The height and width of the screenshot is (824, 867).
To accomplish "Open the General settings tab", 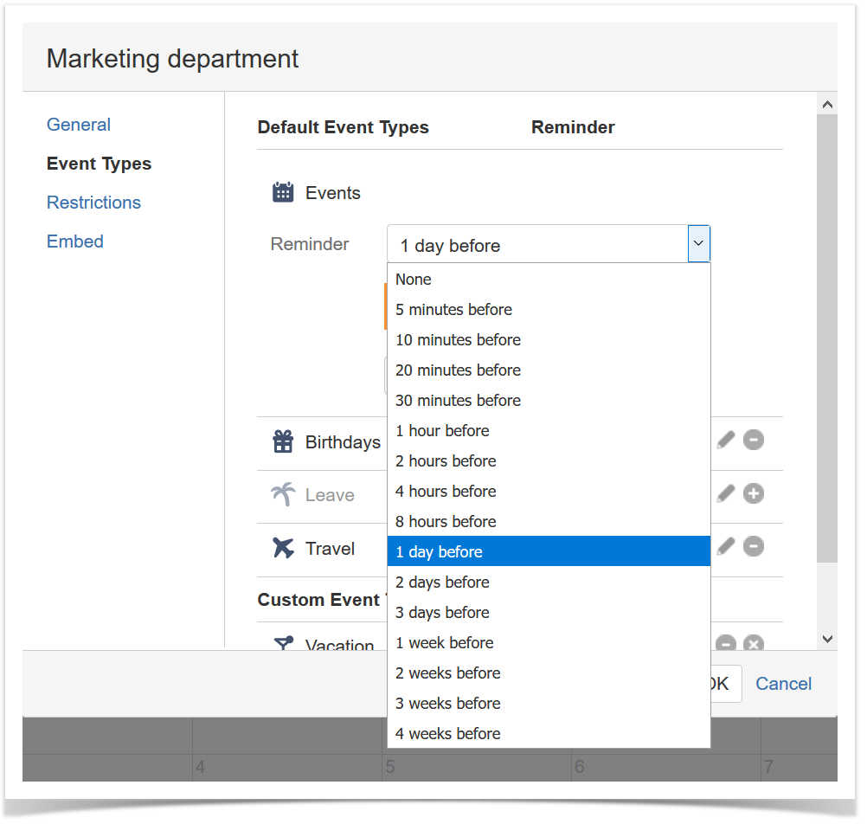I will 79,125.
